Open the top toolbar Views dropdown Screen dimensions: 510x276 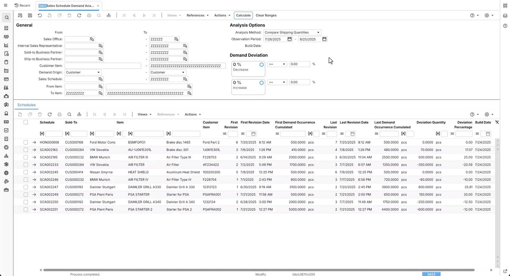click(174, 15)
